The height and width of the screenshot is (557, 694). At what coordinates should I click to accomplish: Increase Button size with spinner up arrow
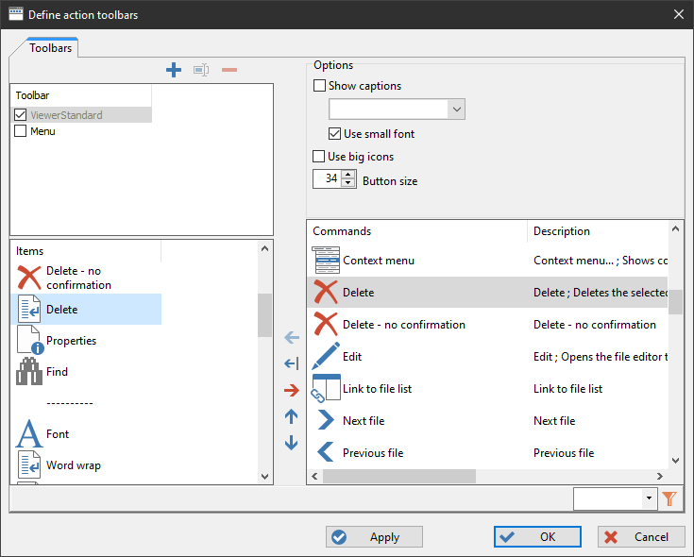tap(348, 175)
